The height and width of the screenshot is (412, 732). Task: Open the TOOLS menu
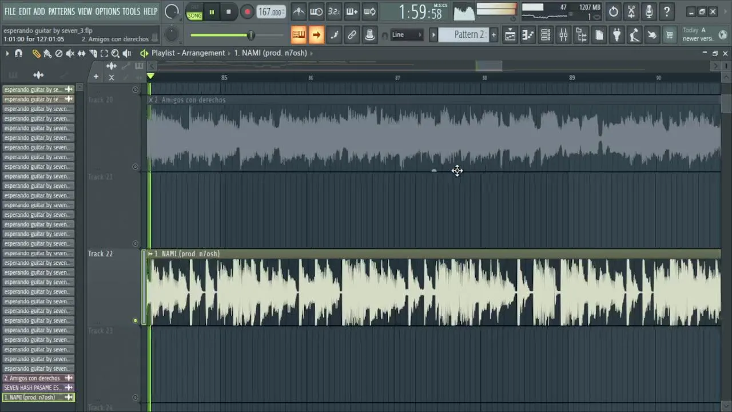click(x=131, y=11)
